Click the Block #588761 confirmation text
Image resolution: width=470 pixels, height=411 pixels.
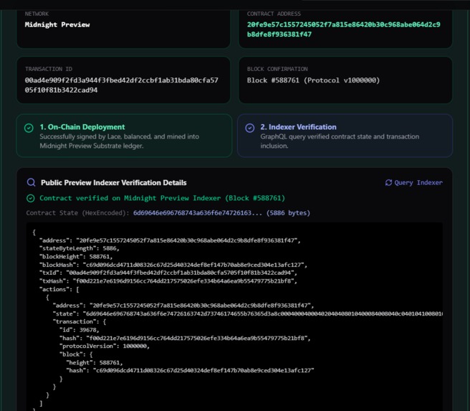click(313, 80)
